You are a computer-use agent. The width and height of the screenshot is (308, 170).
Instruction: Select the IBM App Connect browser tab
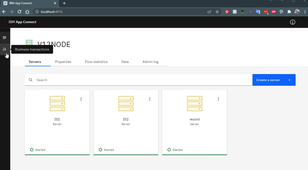point(30,3)
